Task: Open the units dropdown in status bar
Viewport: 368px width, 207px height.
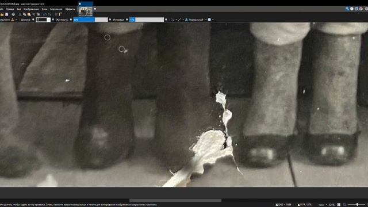Action: tap(323, 205)
